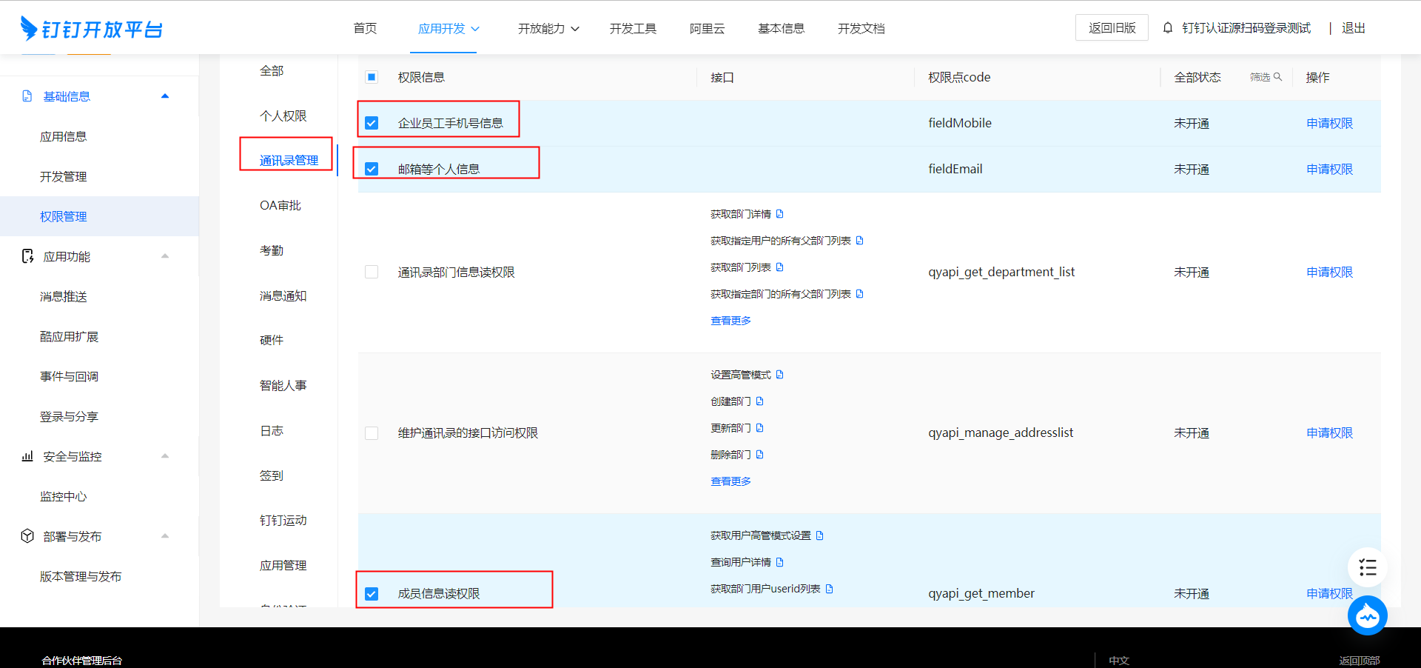This screenshot has height=668, width=1421.
Task: Expand the 应用开发 dropdown menu
Action: (449, 29)
